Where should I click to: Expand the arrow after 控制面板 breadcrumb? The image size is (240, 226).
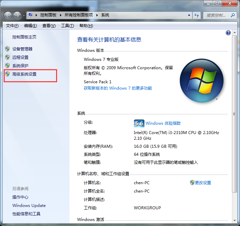pyautogui.click(x=61, y=15)
